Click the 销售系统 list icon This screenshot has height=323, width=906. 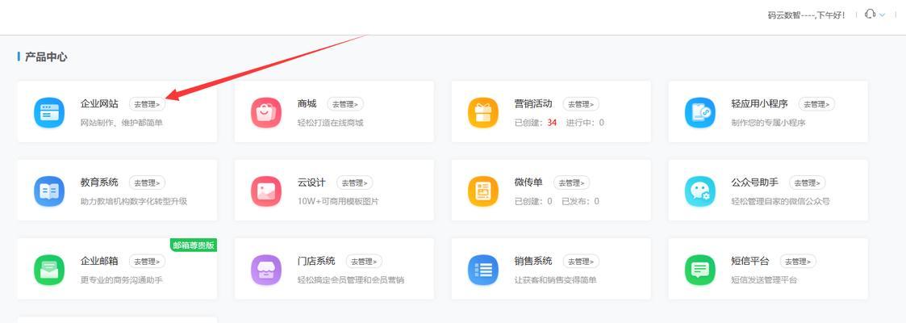[x=483, y=270]
